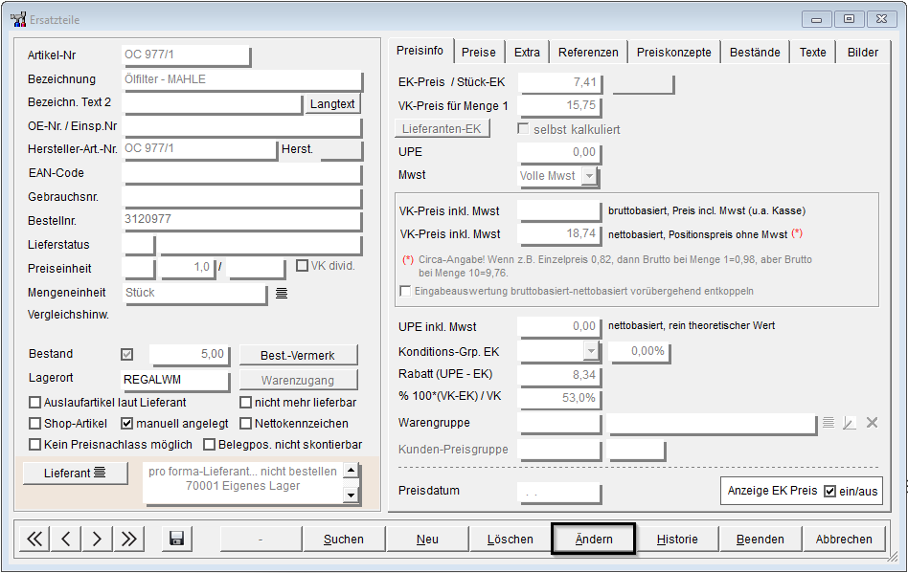Viewport: 908px width, 573px height.
Task: Click the Lieferant button
Action: (75, 473)
